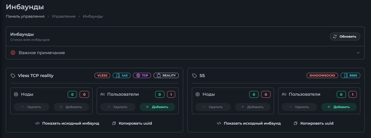Click the chip icon beside Ноды in Vless card
The height and width of the screenshot is (138, 371).
[16, 94]
